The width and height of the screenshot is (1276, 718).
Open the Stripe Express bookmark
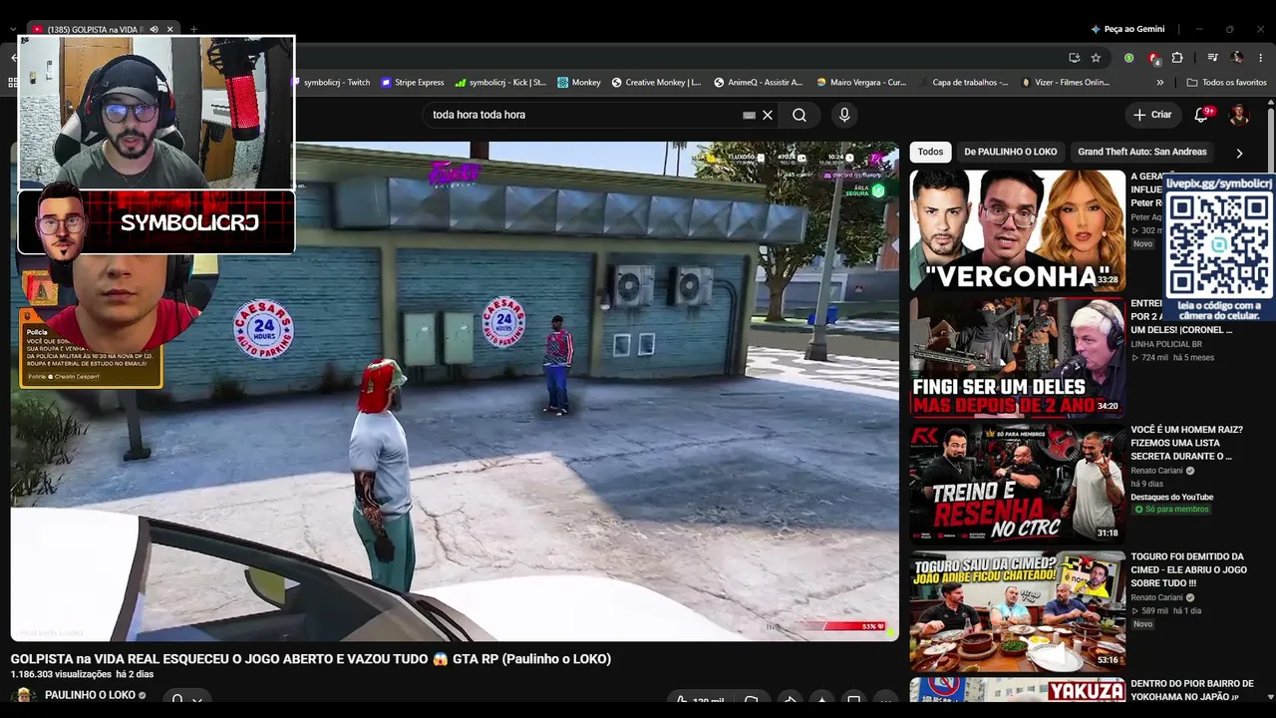[x=413, y=83]
